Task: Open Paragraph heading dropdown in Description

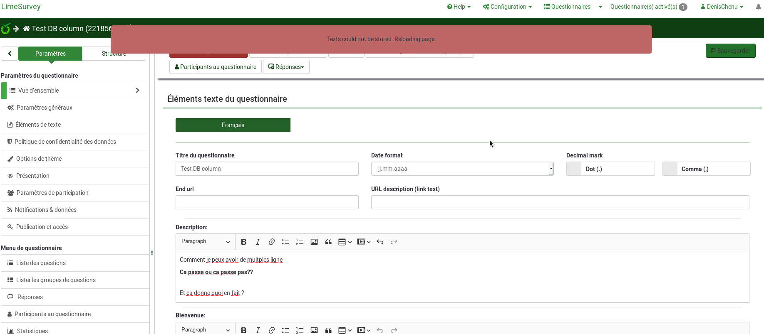Action: 206,242
